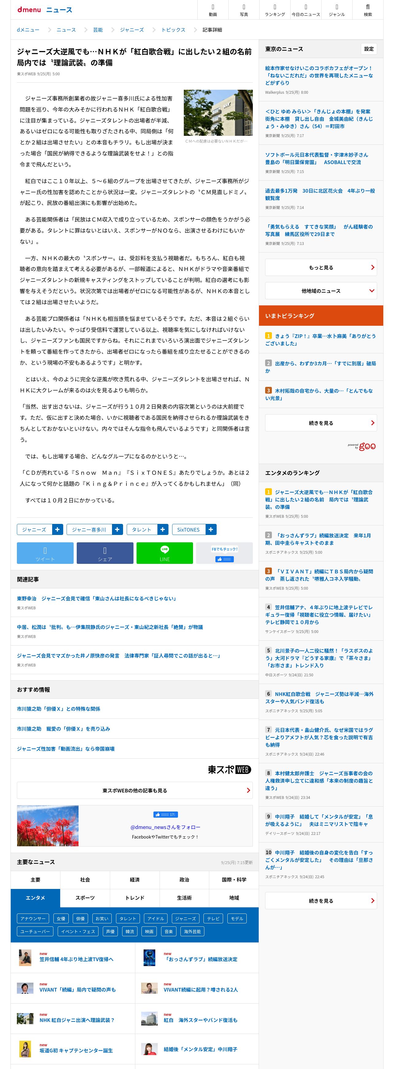Select the トレンド news tab
Viewport: 394px width, 1069px height.
click(135, 898)
